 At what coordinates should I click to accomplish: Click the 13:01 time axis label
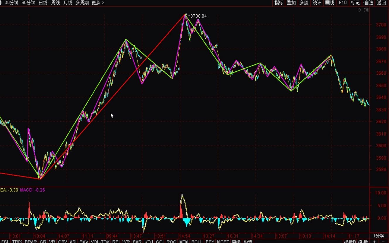(15, 236)
